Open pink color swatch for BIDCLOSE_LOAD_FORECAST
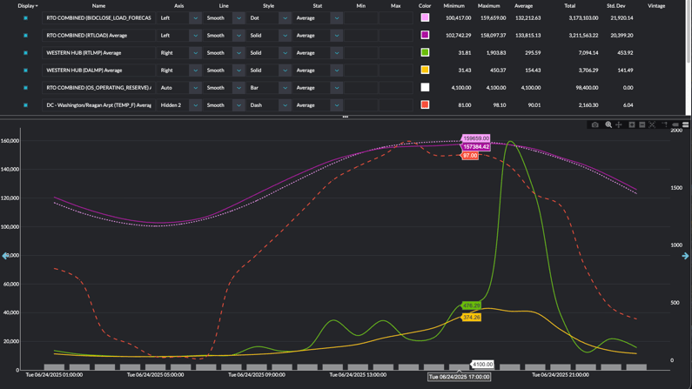Viewport: 692px width, 389px height. click(x=425, y=17)
